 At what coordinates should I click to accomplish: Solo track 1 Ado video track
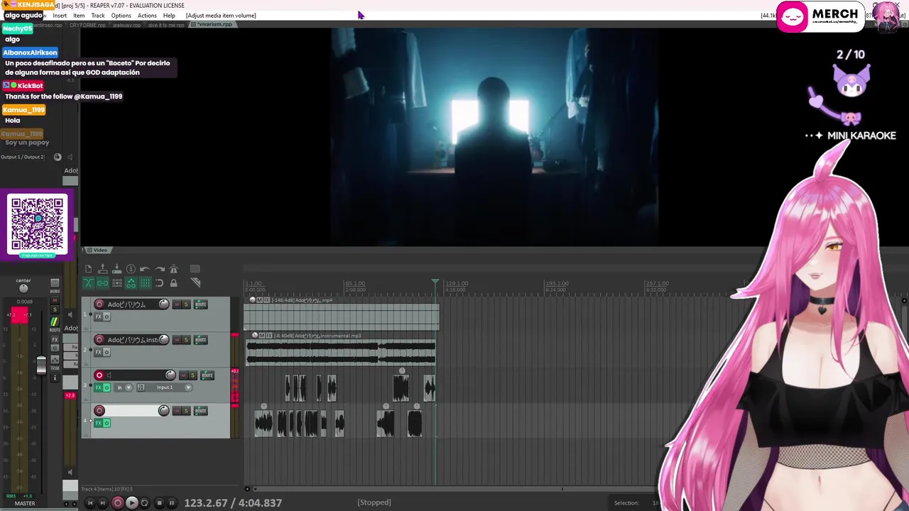[x=186, y=304]
